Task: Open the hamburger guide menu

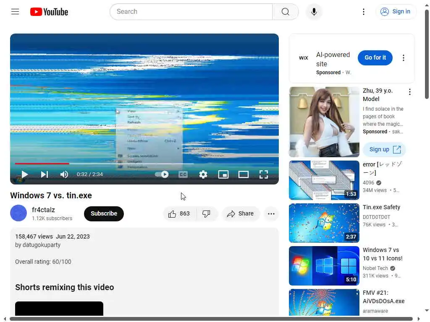Action: [15, 11]
